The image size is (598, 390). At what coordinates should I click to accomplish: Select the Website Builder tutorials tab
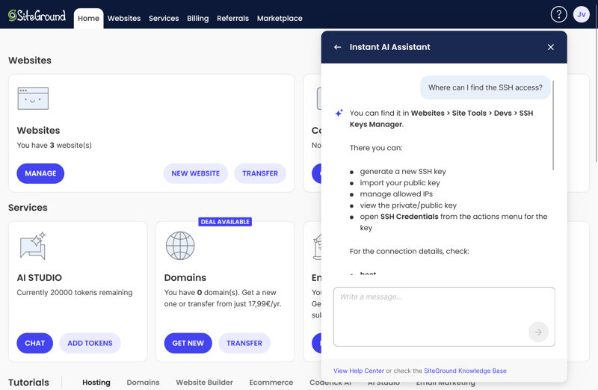[x=204, y=383]
